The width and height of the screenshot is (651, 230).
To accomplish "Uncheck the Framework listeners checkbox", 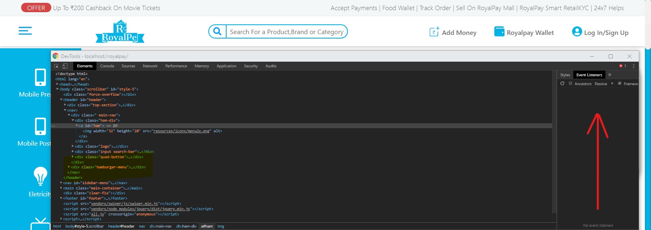I will [x=620, y=84].
